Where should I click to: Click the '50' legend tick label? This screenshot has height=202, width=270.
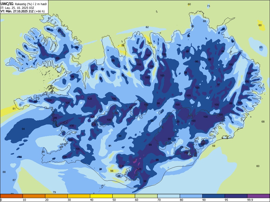(x=114, y=200)
